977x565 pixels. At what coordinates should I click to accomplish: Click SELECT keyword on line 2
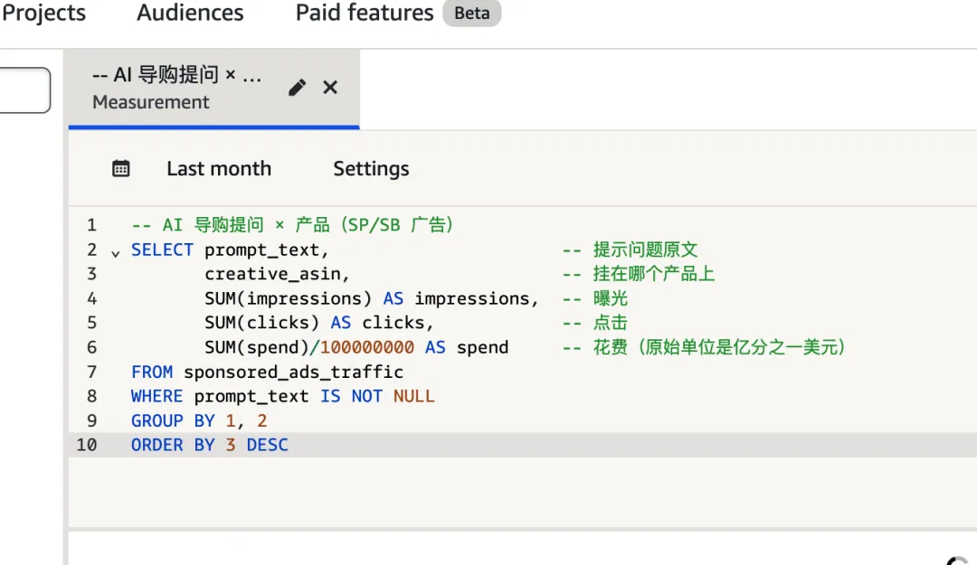(x=162, y=250)
